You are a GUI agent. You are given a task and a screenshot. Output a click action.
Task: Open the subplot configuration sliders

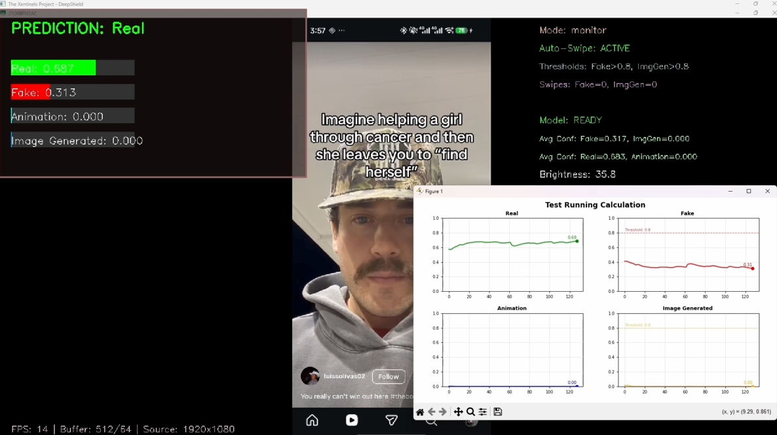483,411
